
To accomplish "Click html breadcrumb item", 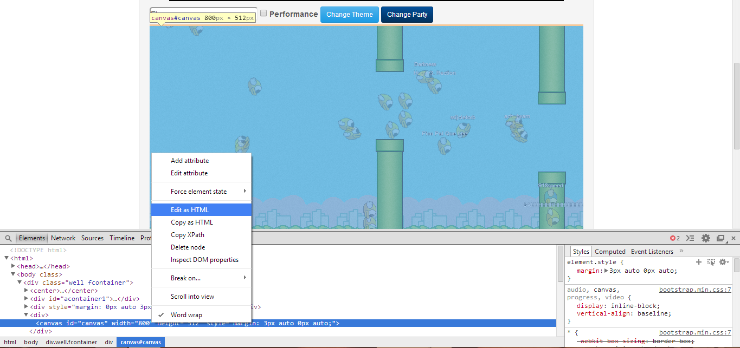I will 10,343.
